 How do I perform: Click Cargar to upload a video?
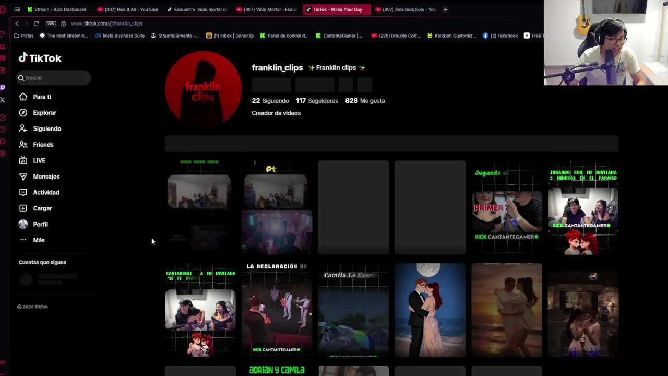click(x=36, y=208)
